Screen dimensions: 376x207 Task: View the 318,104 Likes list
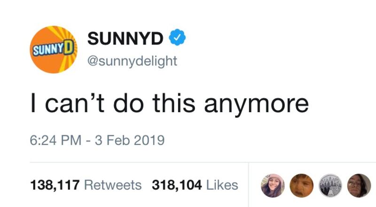click(195, 185)
